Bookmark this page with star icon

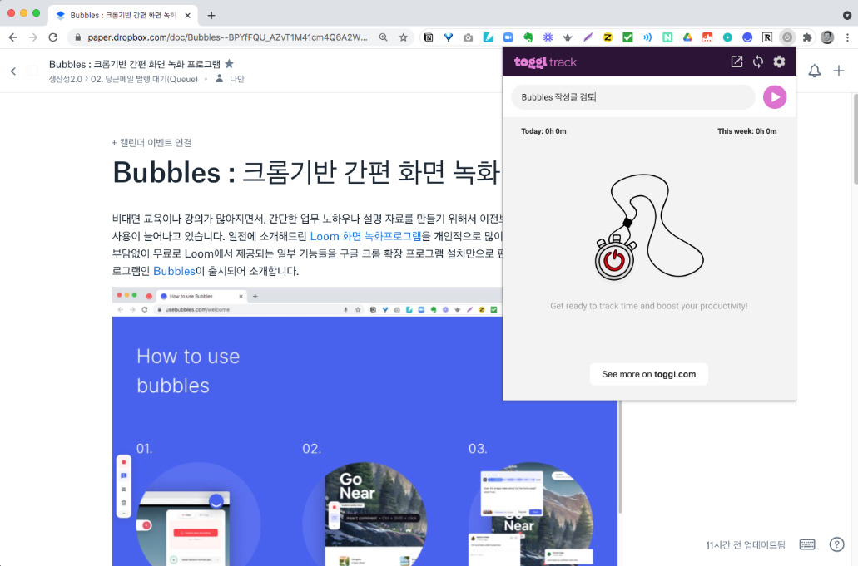click(404, 37)
